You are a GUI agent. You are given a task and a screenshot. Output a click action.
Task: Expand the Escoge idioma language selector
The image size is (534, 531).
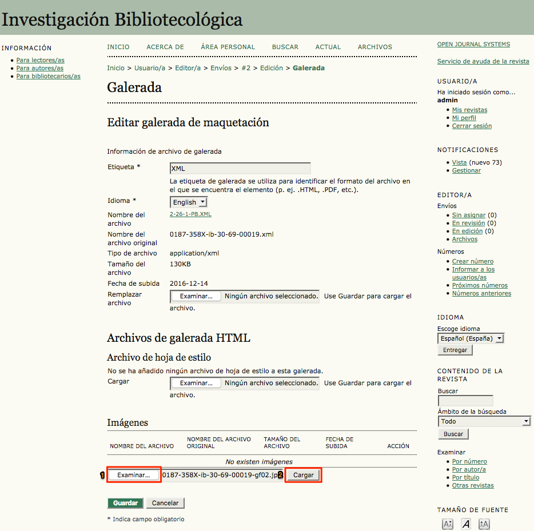[x=471, y=338]
